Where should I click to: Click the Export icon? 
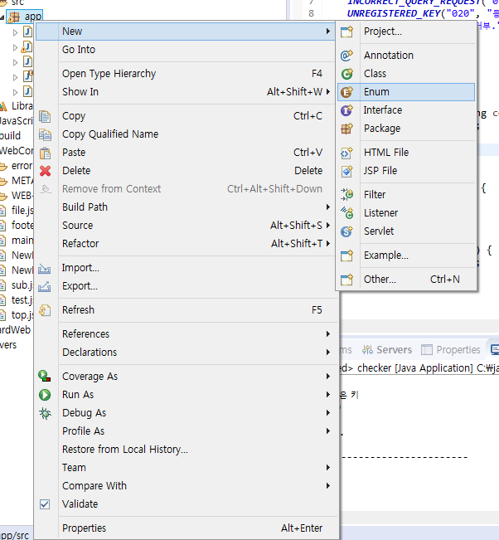click(x=45, y=286)
